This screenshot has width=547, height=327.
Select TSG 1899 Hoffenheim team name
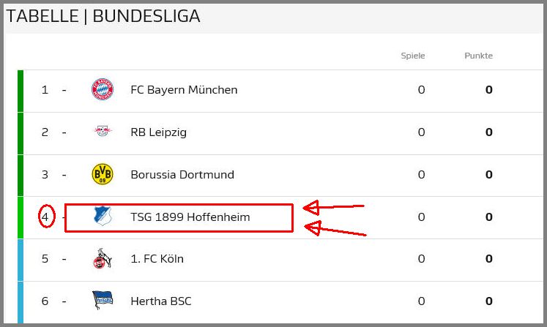190,217
